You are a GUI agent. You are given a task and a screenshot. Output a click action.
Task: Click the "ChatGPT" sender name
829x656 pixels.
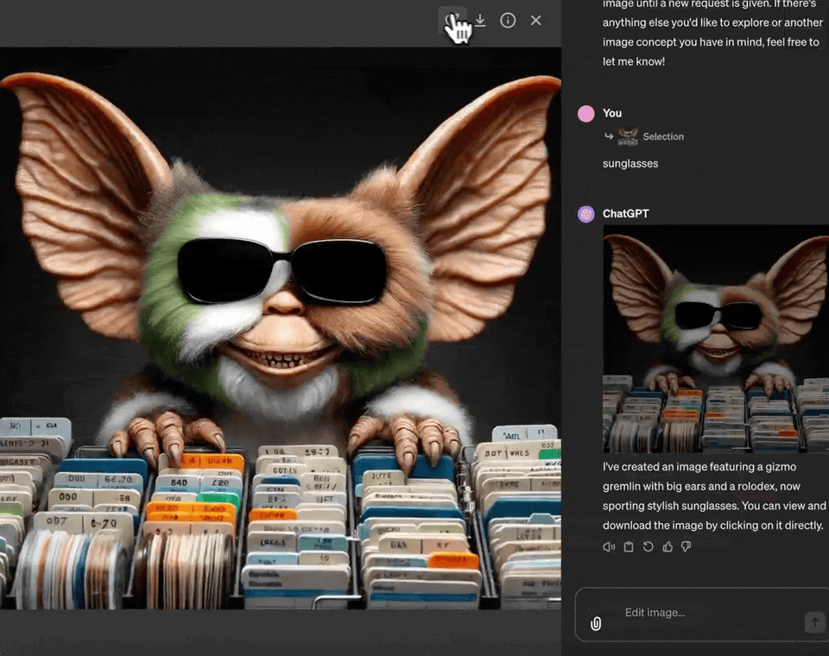(625, 213)
